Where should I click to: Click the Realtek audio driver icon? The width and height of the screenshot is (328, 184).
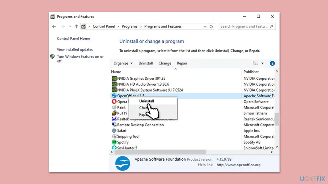(x=114, y=119)
